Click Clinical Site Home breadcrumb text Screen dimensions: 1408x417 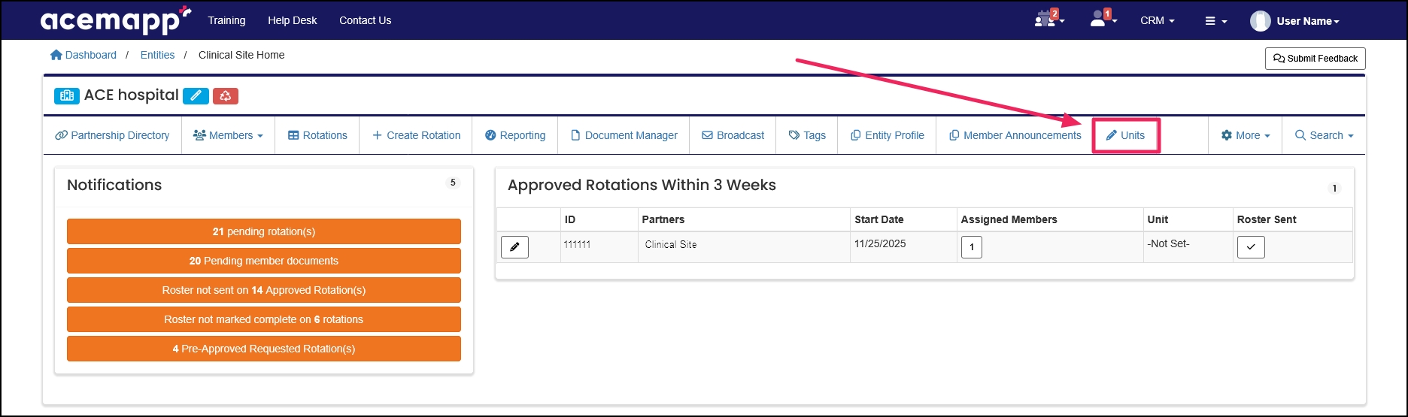[x=241, y=55]
